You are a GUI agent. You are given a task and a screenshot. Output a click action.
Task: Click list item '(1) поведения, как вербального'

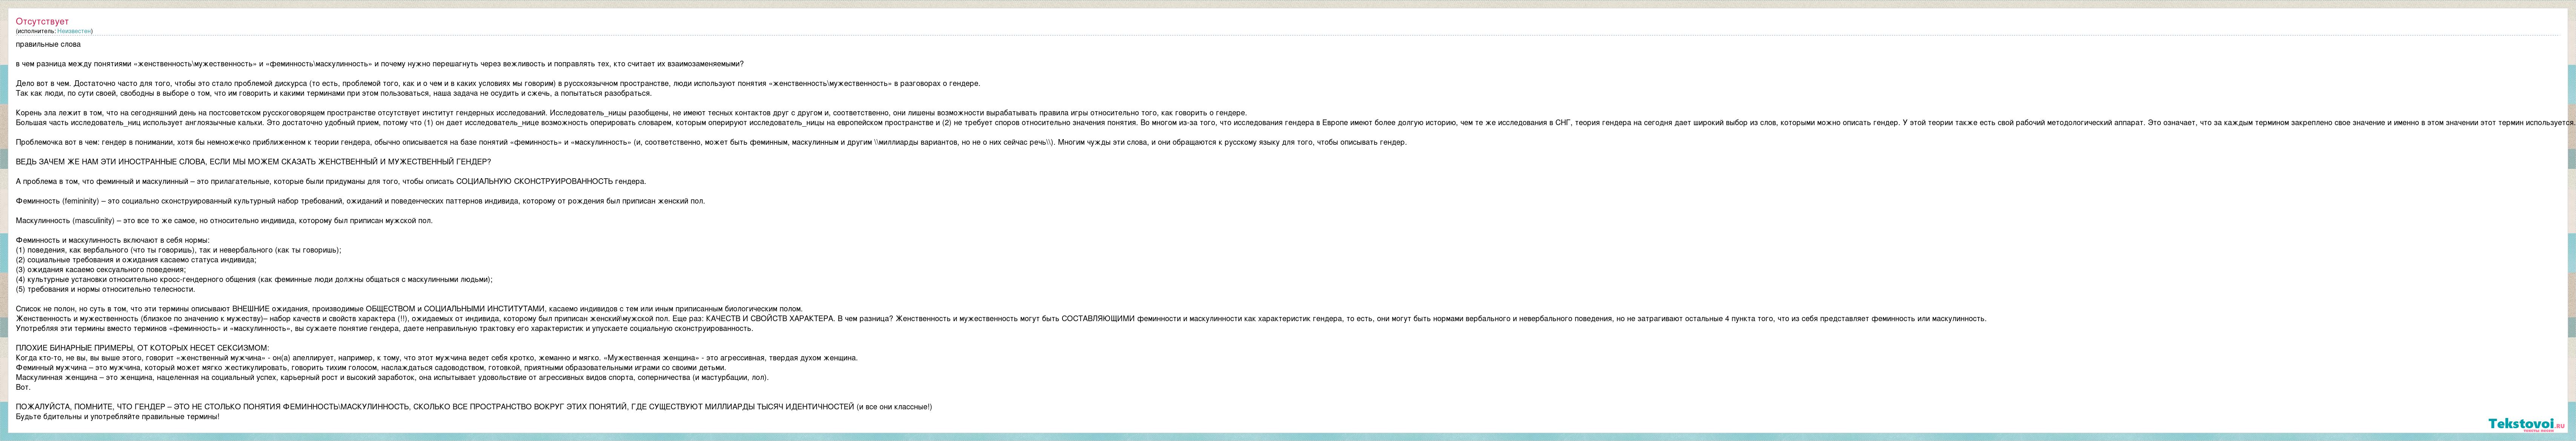178,250
